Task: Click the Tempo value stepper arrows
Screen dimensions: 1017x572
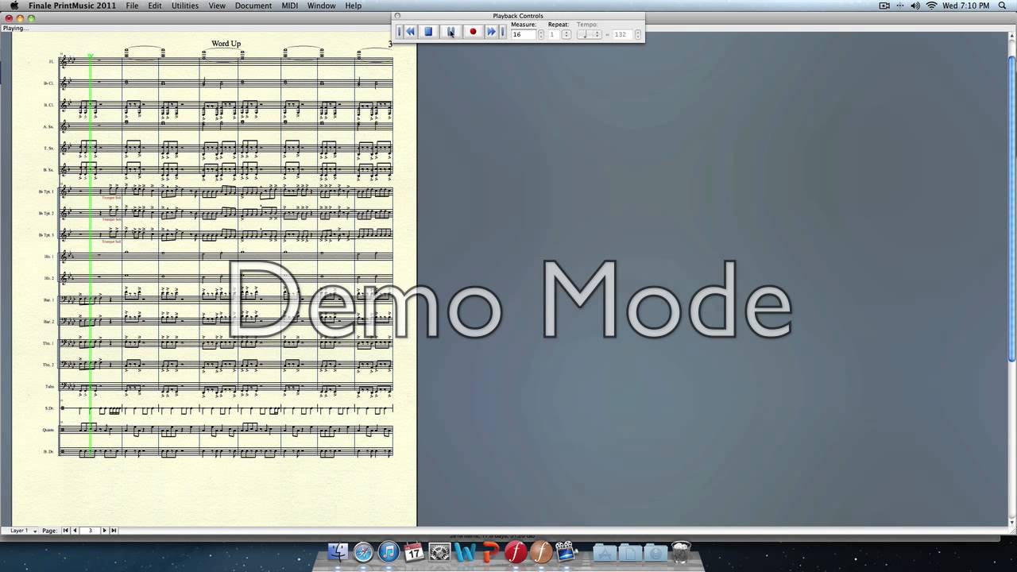Action: [637, 35]
